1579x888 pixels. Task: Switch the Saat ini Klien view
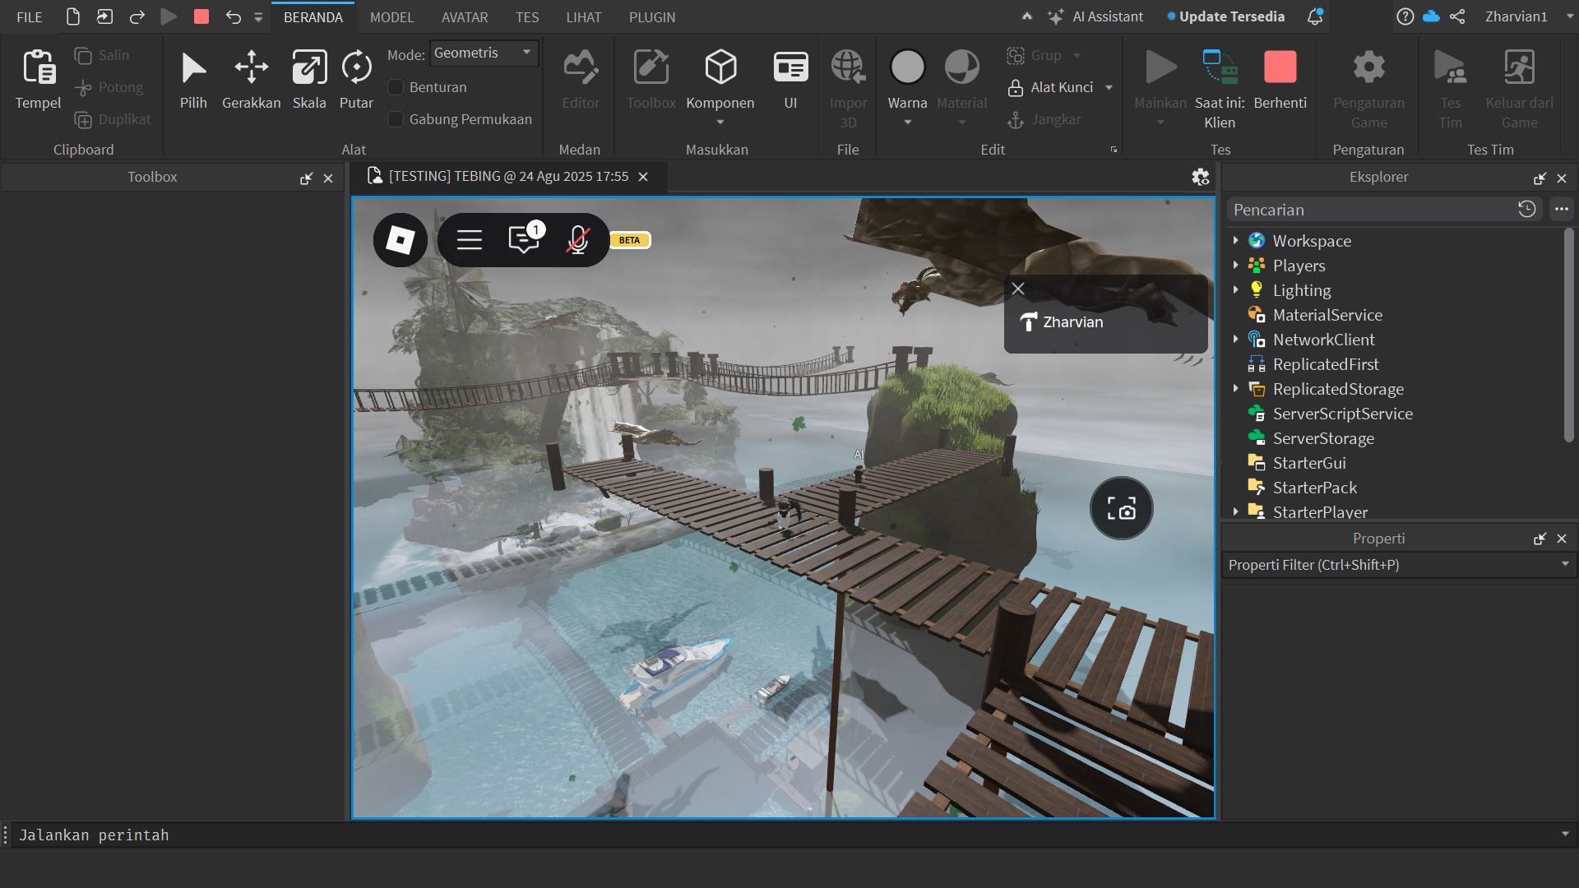click(1220, 89)
